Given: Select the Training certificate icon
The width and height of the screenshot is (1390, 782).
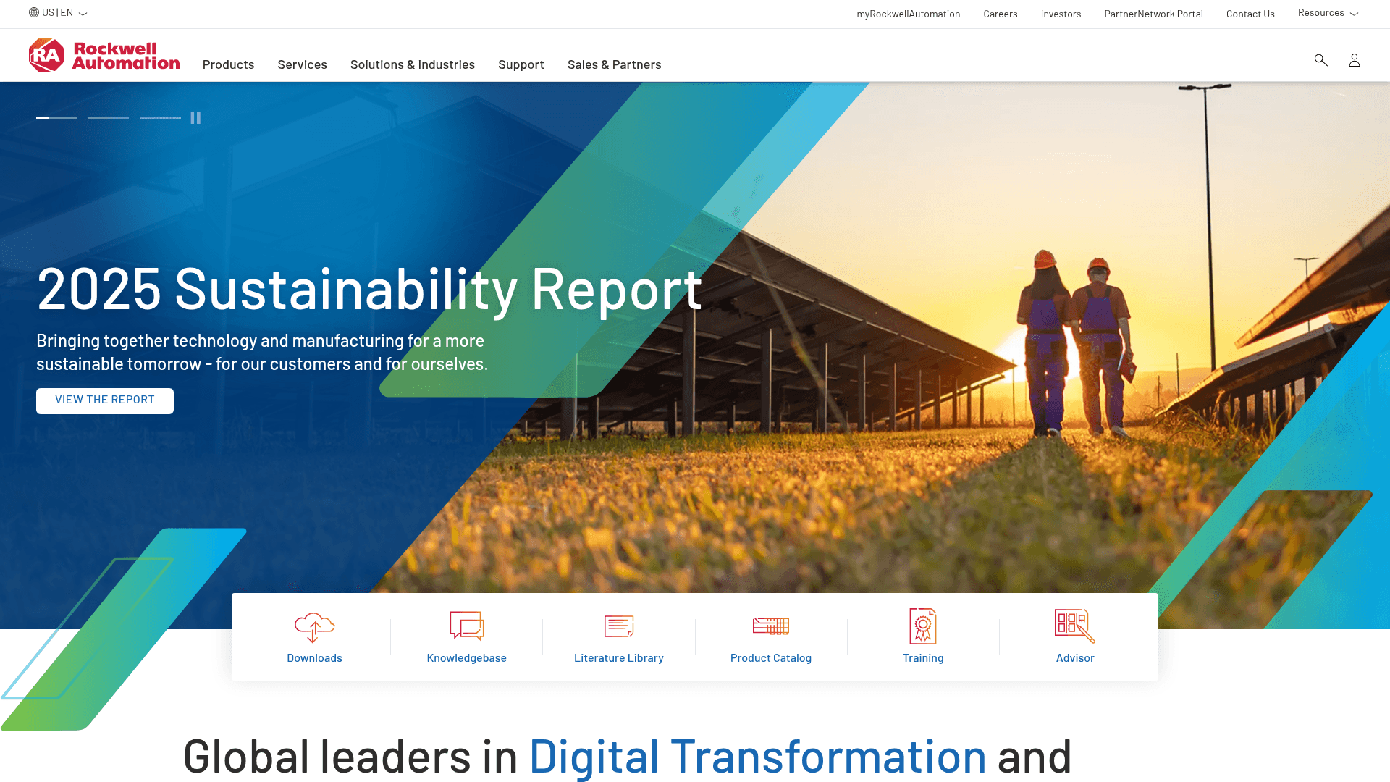Looking at the screenshot, I should (923, 626).
